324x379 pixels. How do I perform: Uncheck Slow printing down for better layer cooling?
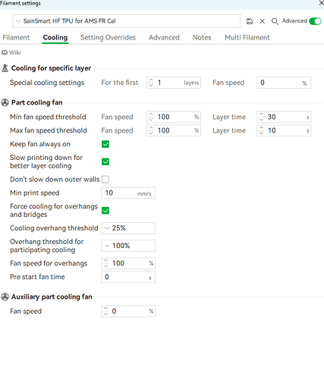pos(105,161)
